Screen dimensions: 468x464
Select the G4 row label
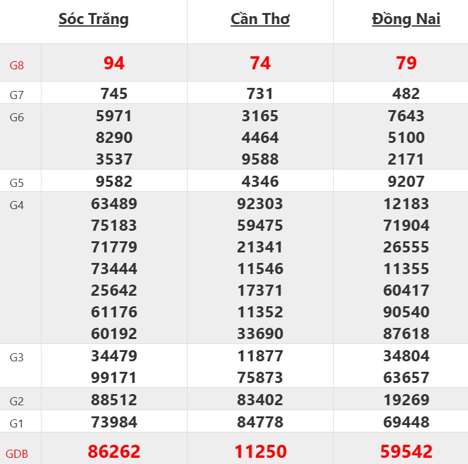pos(17,205)
